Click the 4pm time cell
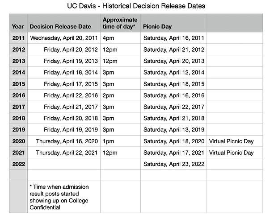This screenshot has width=270, height=223. click(x=109, y=38)
